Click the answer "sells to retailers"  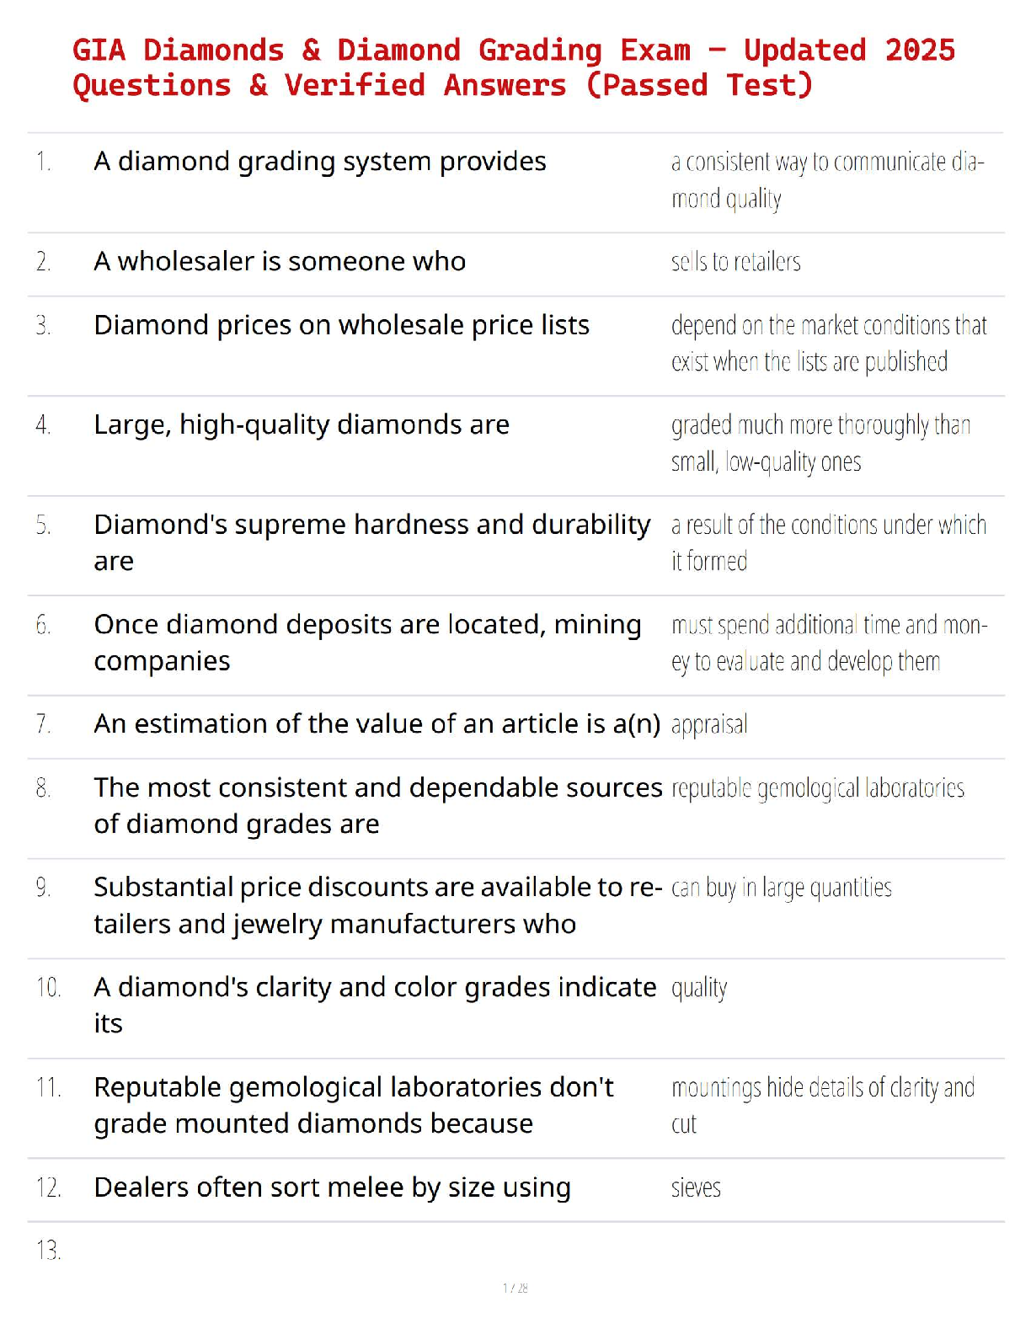pyautogui.click(x=735, y=262)
